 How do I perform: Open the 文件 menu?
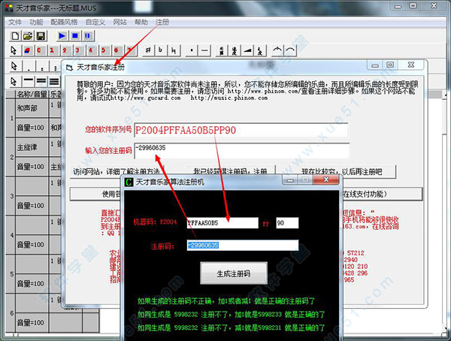(x=15, y=22)
